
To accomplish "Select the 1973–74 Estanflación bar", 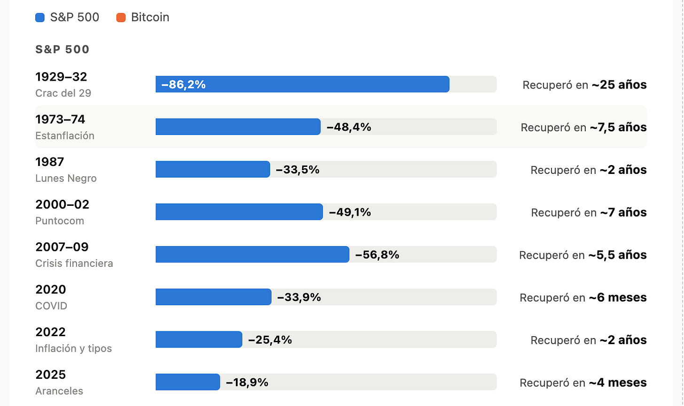I will 238,127.
